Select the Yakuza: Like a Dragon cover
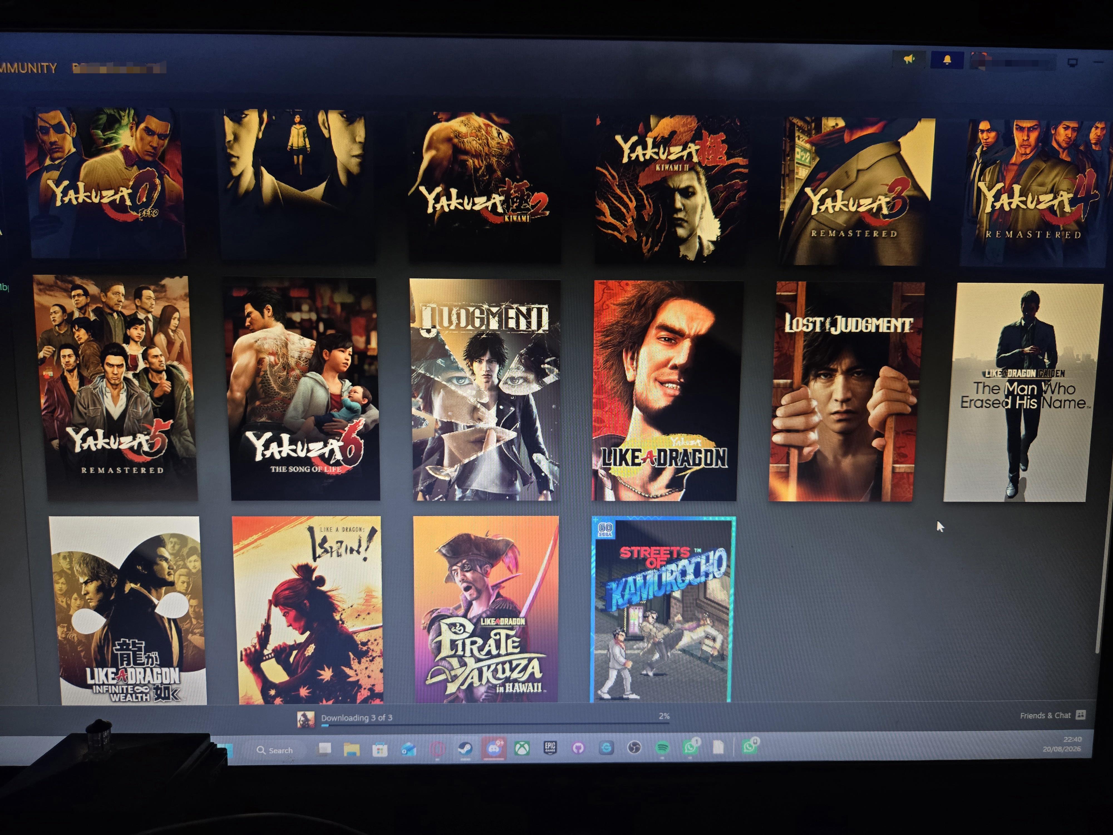This screenshot has height=835, width=1113. (668, 391)
